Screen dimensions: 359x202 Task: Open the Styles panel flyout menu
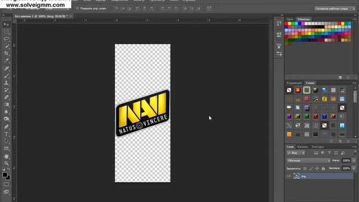coord(355,83)
